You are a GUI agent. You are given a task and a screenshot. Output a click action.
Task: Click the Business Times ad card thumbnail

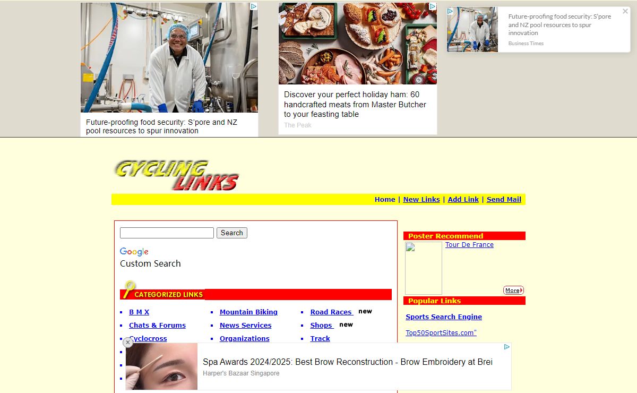[x=472, y=30]
